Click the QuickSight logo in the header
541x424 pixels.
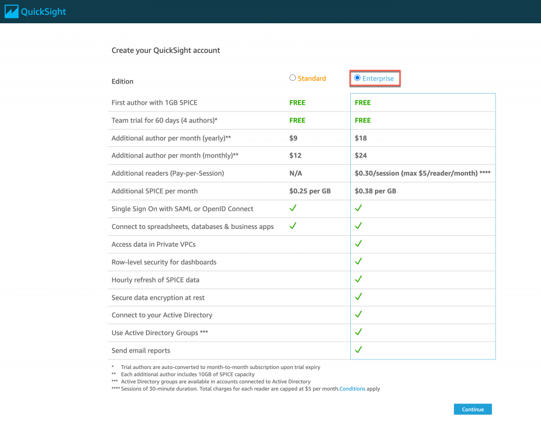tap(36, 11)
